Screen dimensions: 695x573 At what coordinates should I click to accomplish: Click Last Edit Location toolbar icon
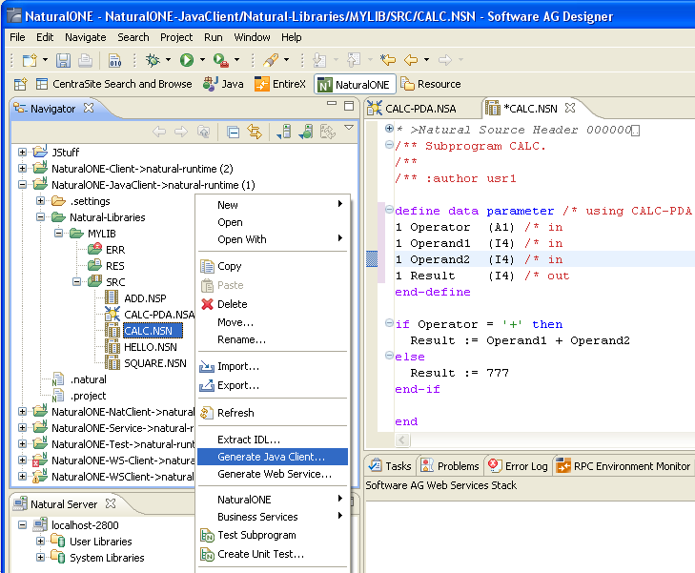click(x=388, y=60)
